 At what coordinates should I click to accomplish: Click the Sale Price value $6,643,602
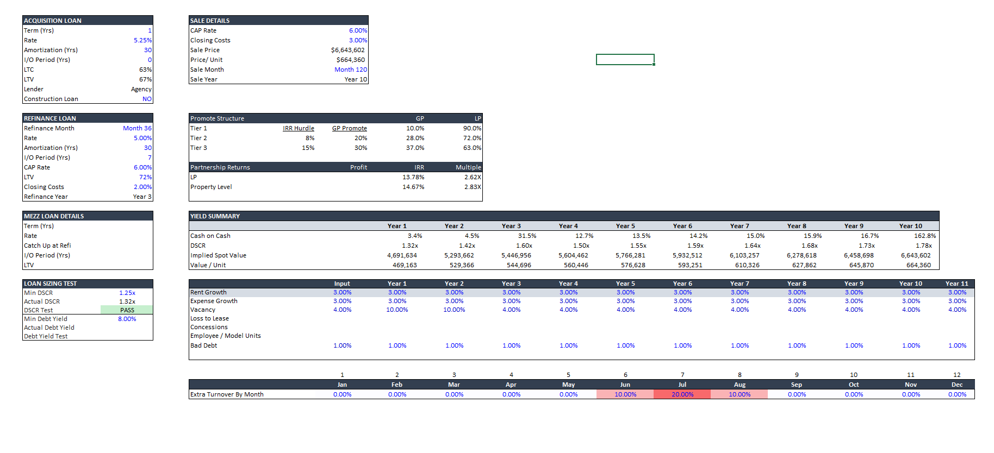pyautogui.click(x=348, y=50)
